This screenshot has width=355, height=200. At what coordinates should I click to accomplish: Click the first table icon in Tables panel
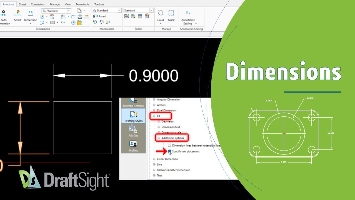[x=126, y=16]
